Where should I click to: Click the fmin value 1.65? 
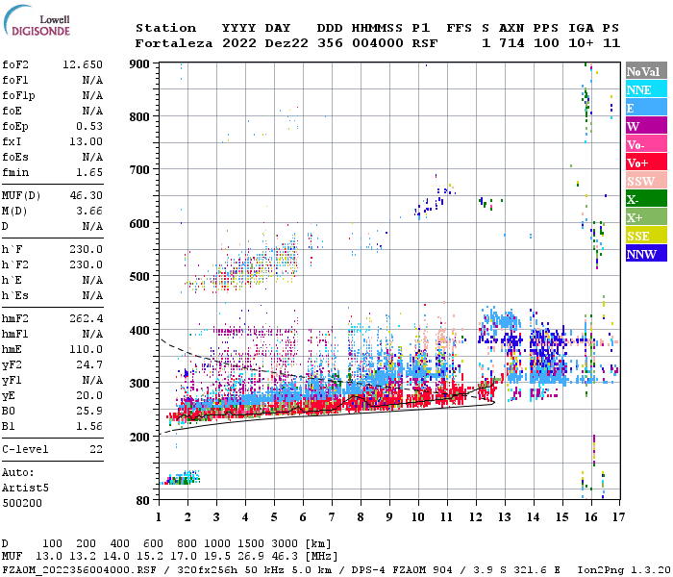(89, 172)
